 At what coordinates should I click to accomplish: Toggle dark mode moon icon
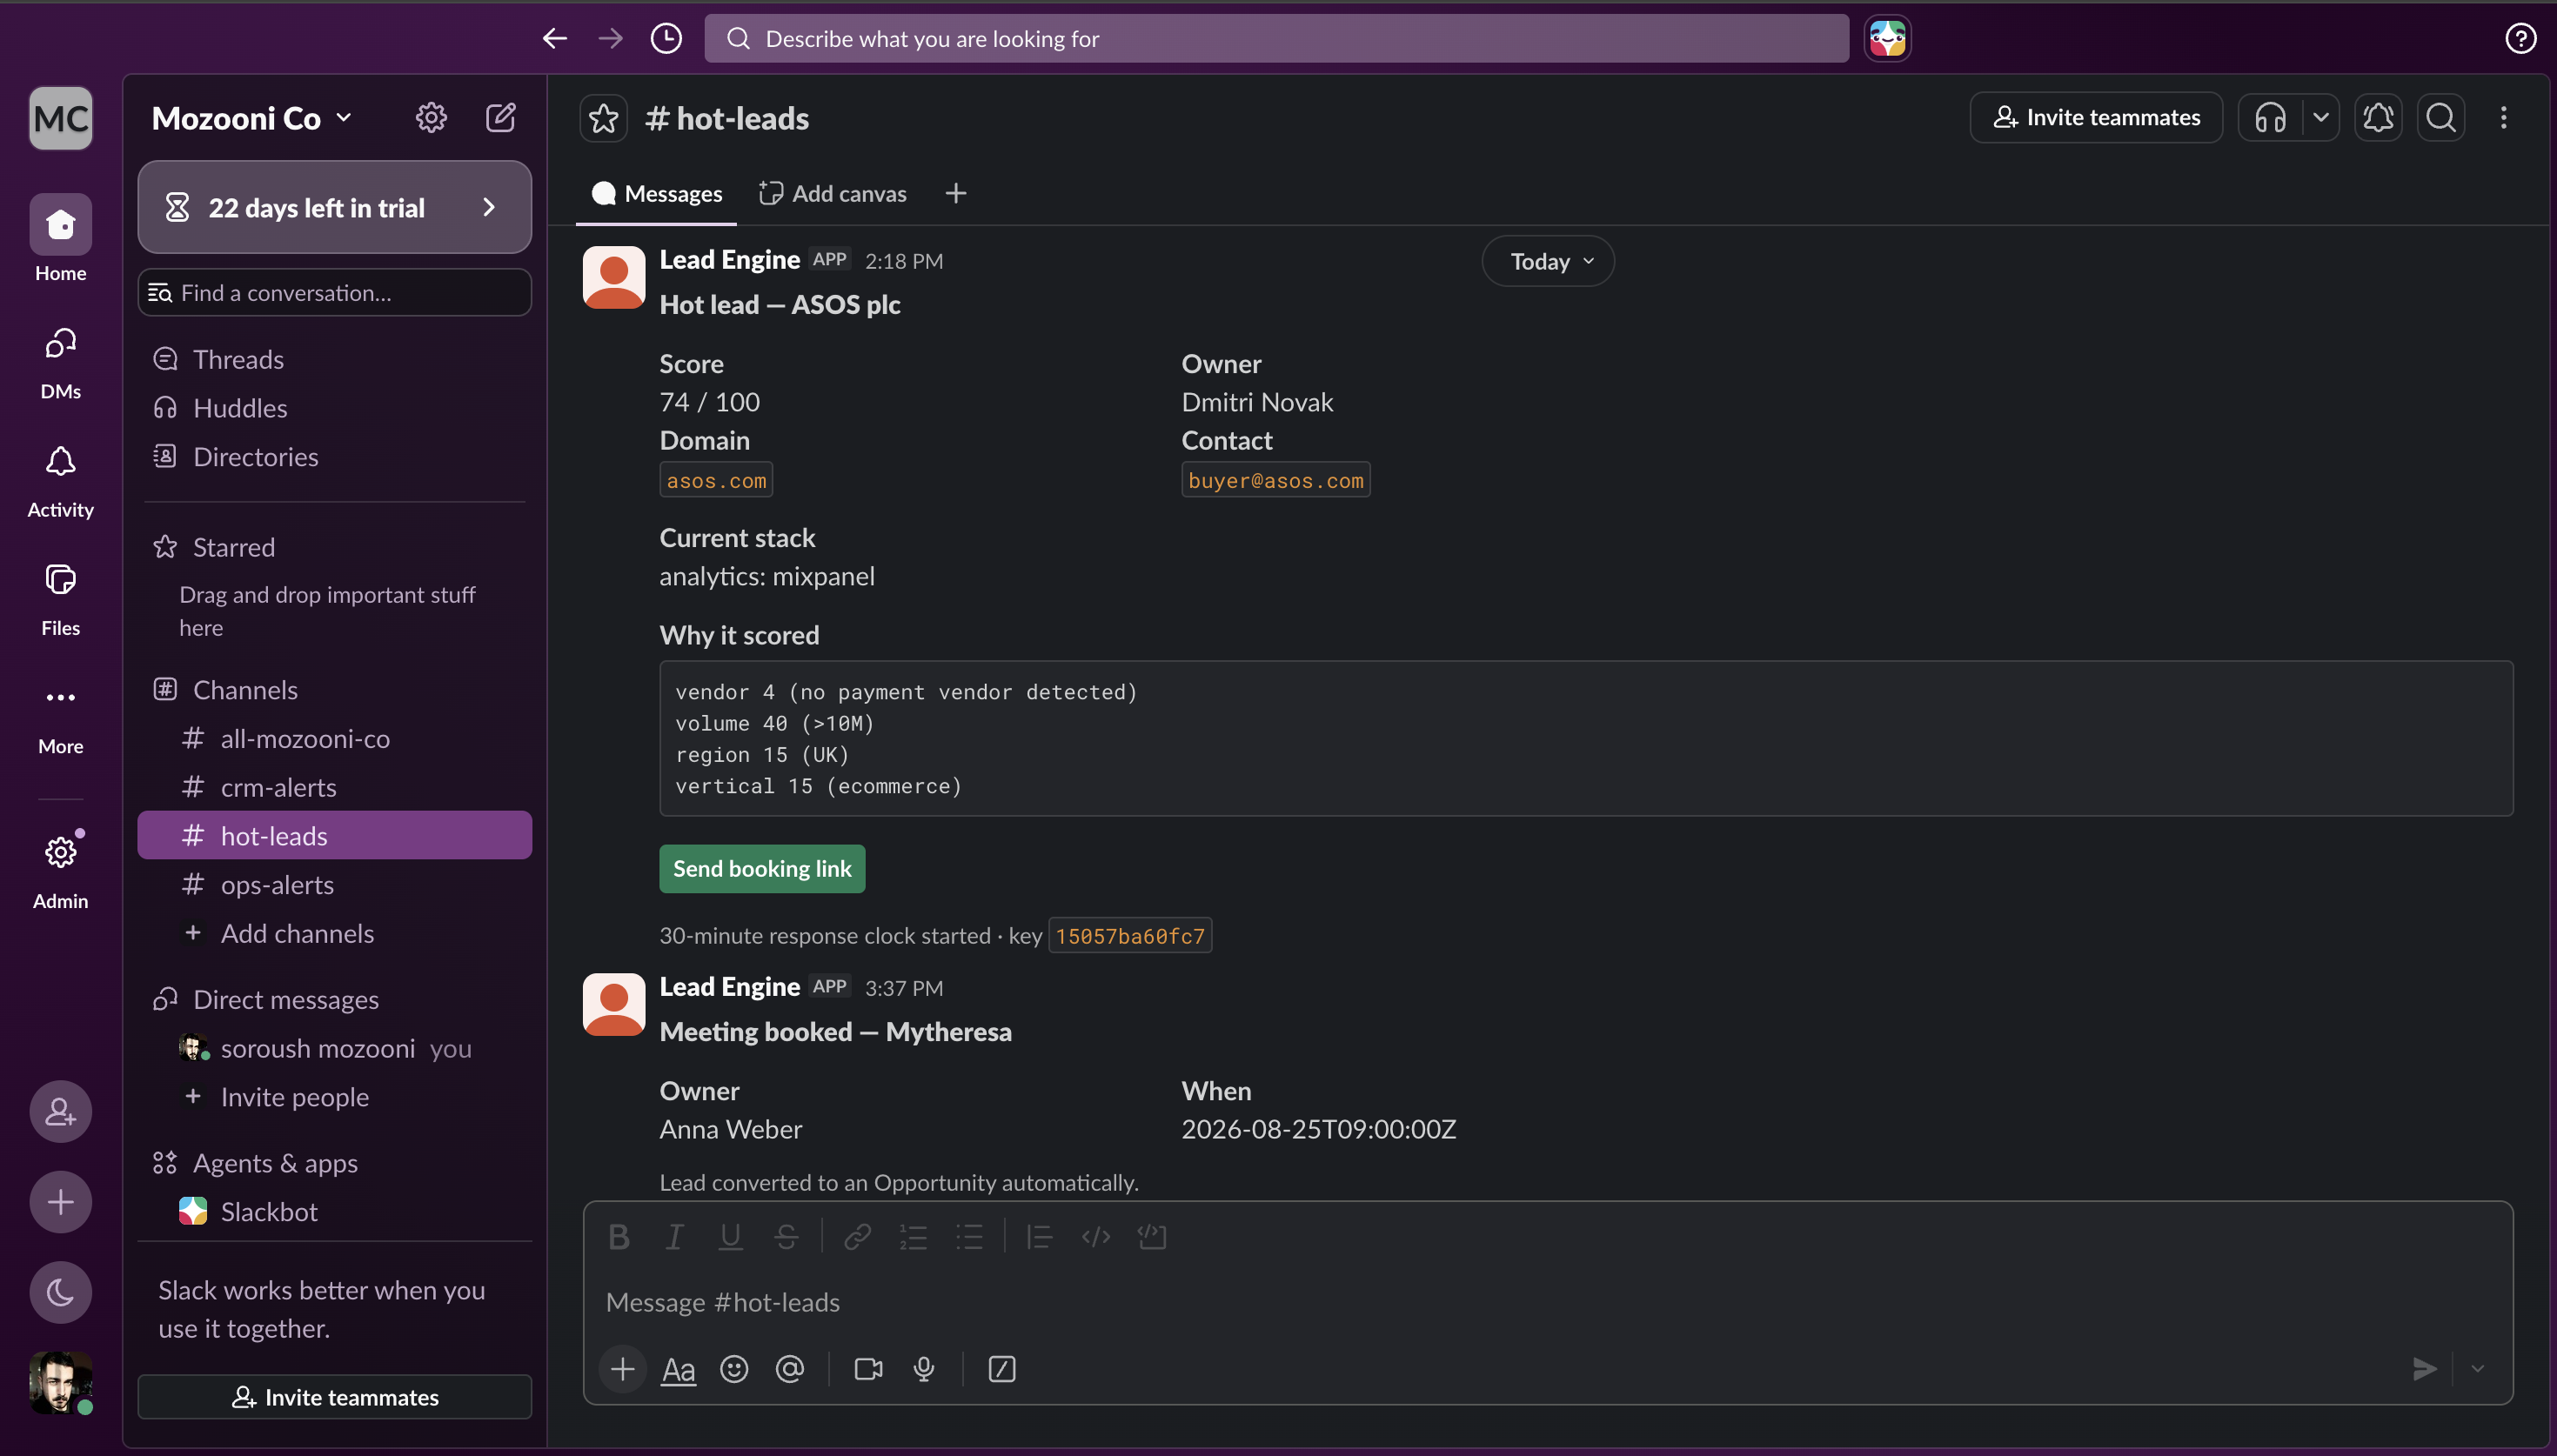61,1292
